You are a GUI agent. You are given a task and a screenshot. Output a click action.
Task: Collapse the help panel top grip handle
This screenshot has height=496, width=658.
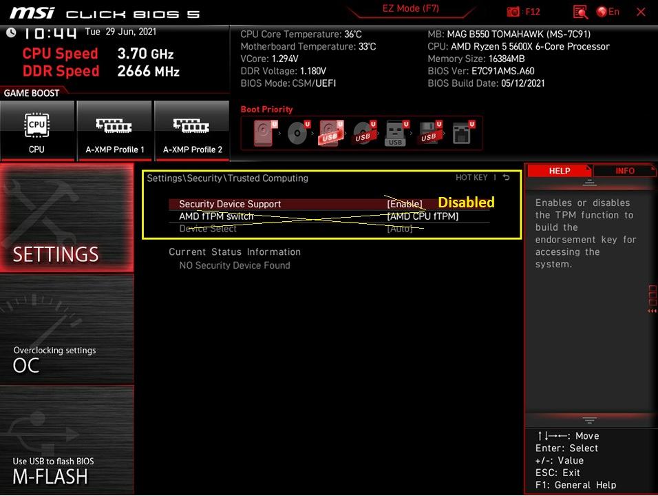pyautogui.click(x=589, y=183)
